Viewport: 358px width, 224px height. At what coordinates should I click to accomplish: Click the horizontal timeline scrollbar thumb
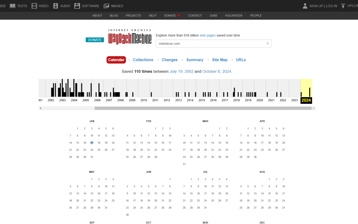pos(203,108)
